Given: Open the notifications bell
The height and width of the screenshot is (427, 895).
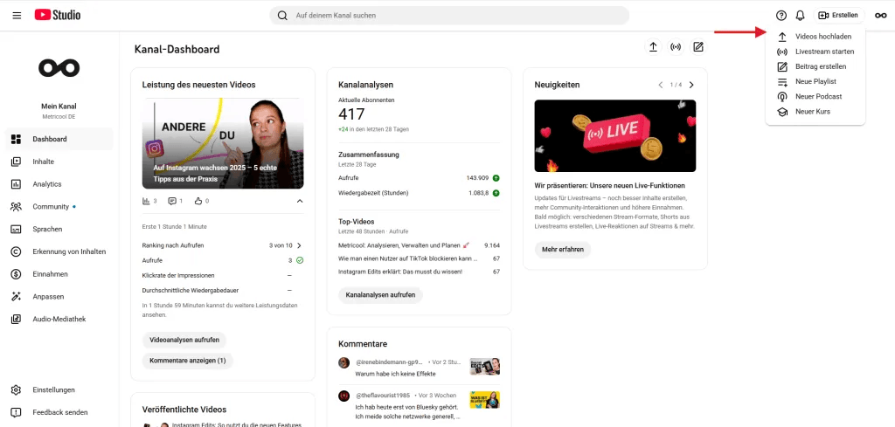Looking at the screenshot, I should [x=801, y=16].
